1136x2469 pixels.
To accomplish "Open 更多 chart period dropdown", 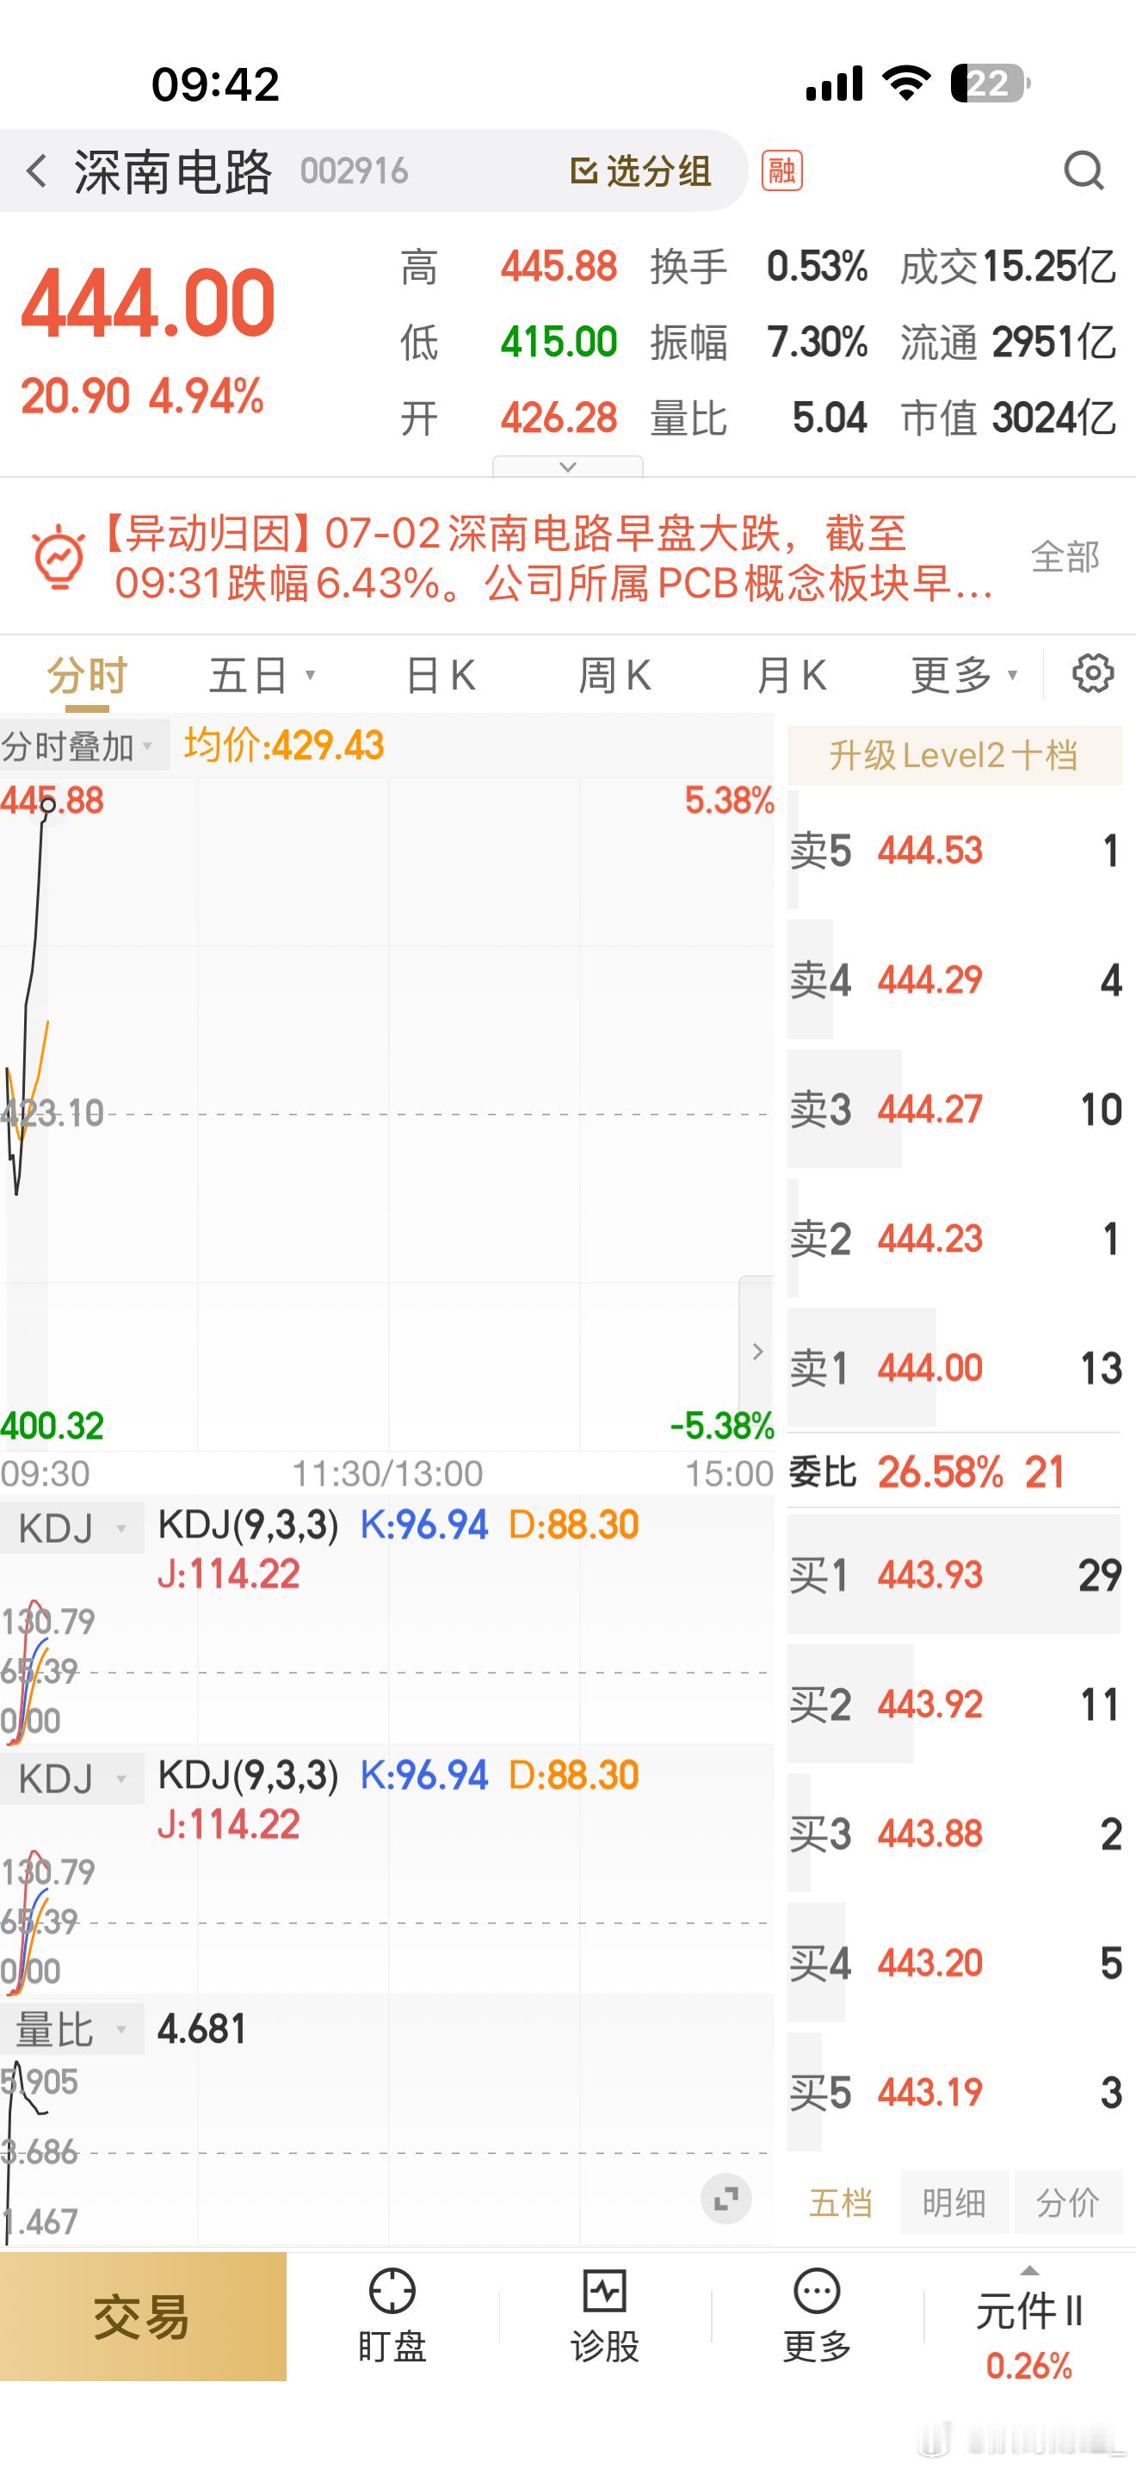I will tap(964, 676).
